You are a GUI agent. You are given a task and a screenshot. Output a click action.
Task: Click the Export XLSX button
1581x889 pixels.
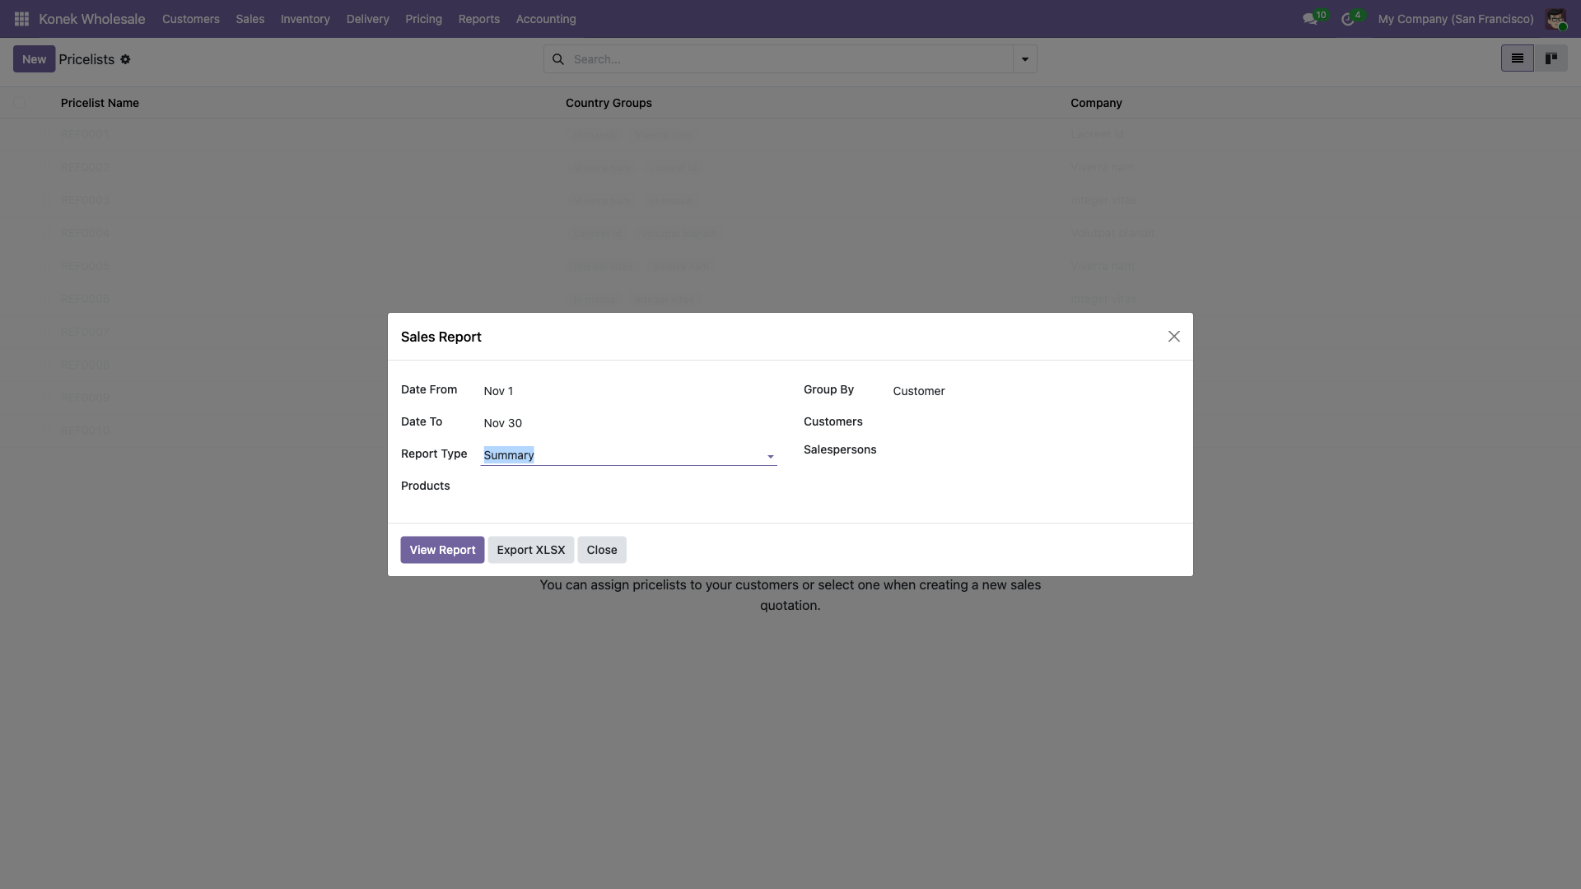point(530,550)
